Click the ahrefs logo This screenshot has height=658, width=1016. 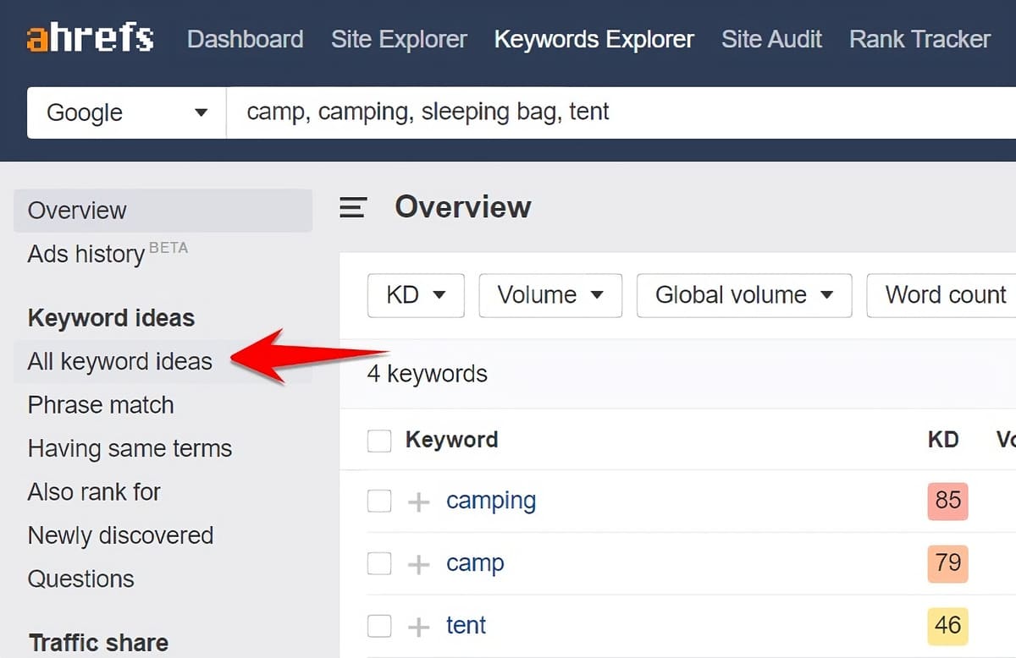[x=89, y=37]
